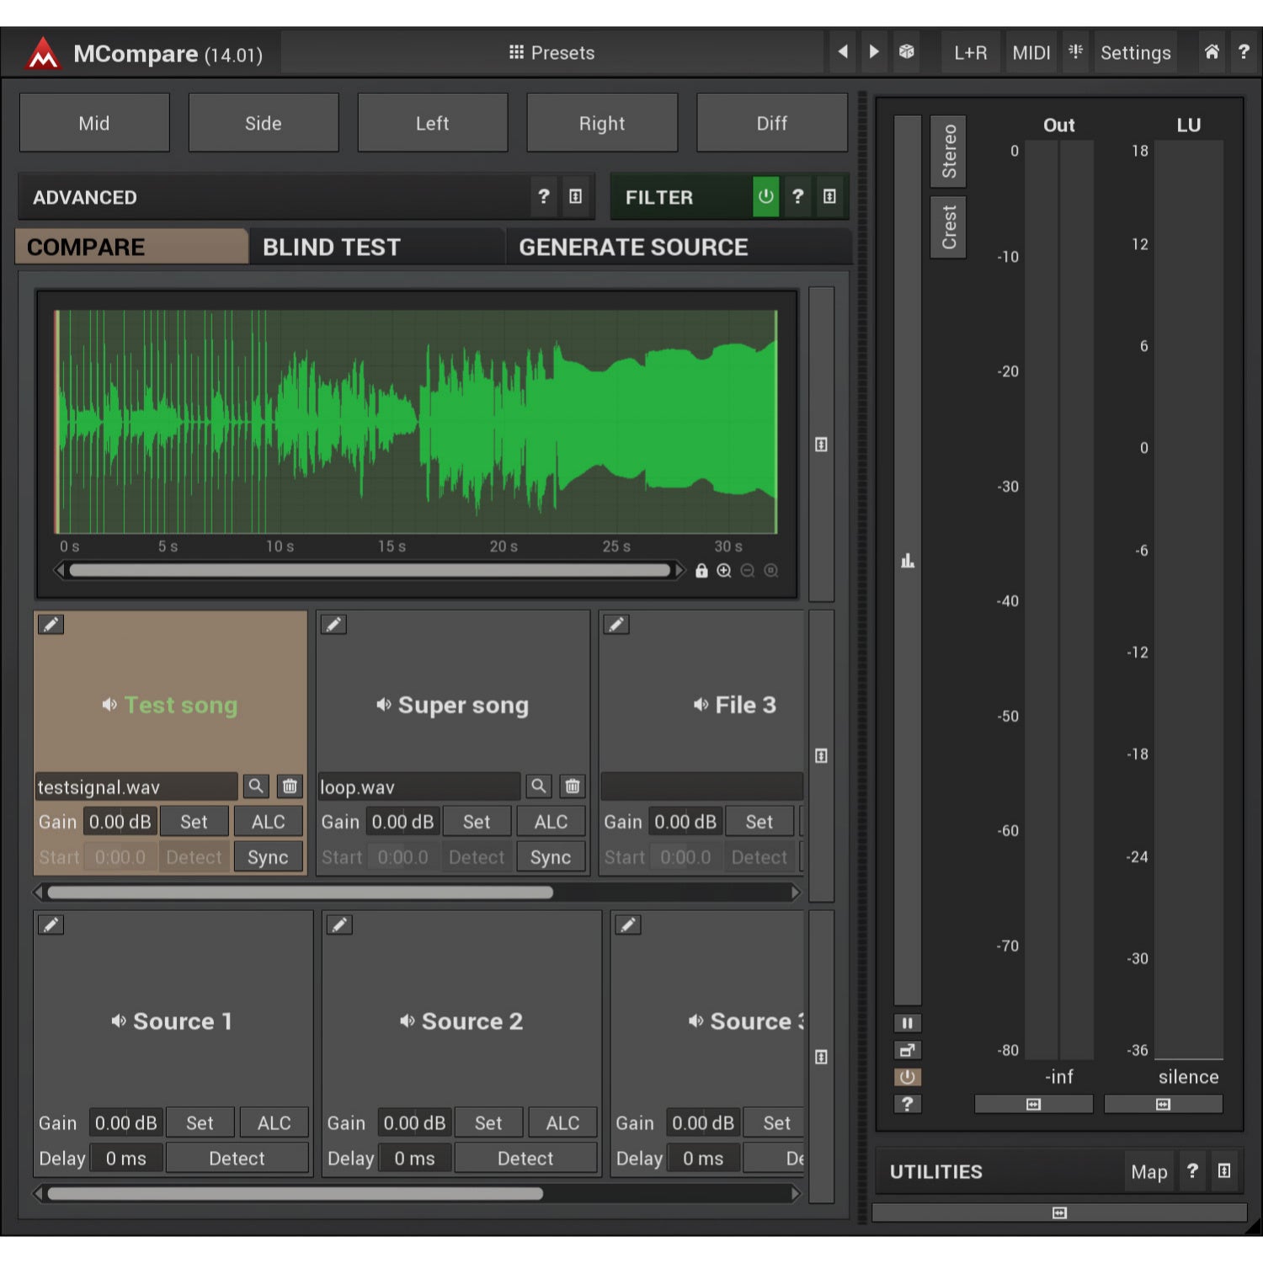1263x1263 pixels.
Task: Click the home icon in the title bar
Action: pos(1212,52)
